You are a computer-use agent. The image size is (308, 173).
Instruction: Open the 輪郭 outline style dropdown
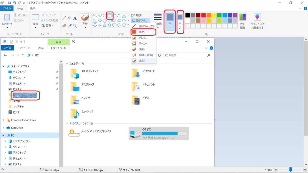click(x=139, y=15)
